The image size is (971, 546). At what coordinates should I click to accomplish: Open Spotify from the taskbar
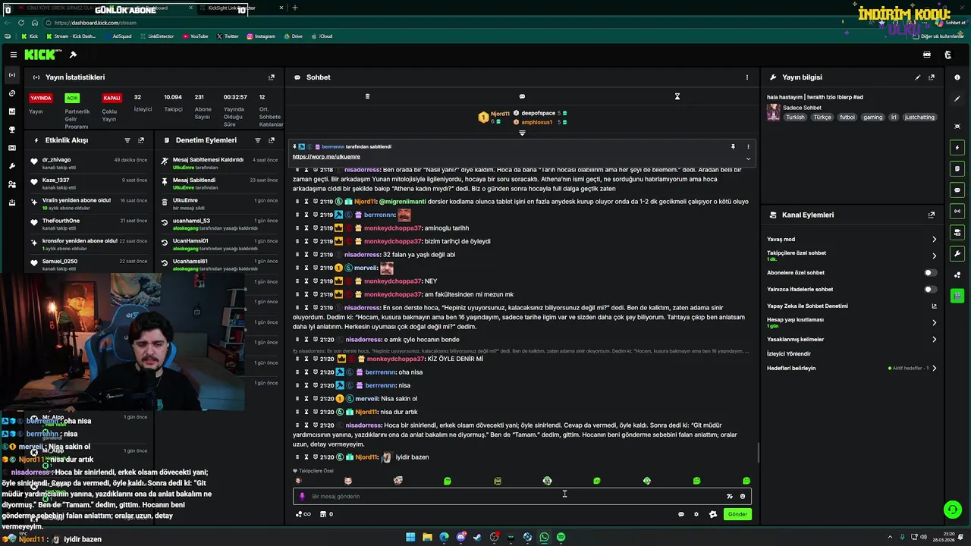(x=561, y=537)
